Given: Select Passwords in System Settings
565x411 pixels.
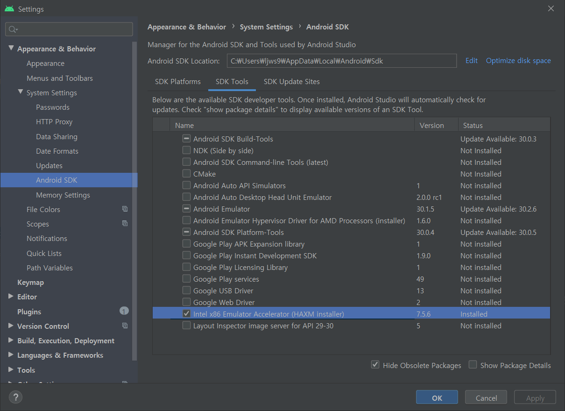Looking at the screenshot, I should pos(53,107).
